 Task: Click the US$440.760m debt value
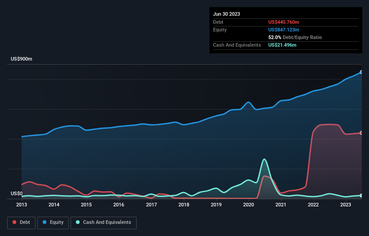pyautogui.click(x=284, y=22)
